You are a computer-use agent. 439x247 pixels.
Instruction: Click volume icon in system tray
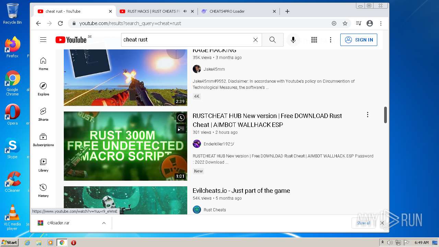click(390, 243)
